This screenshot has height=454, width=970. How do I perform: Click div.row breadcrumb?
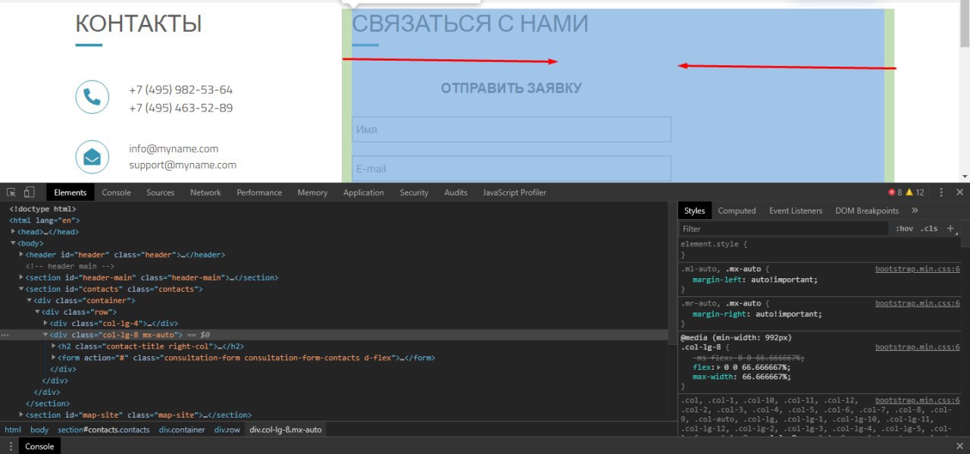(227, 430)
